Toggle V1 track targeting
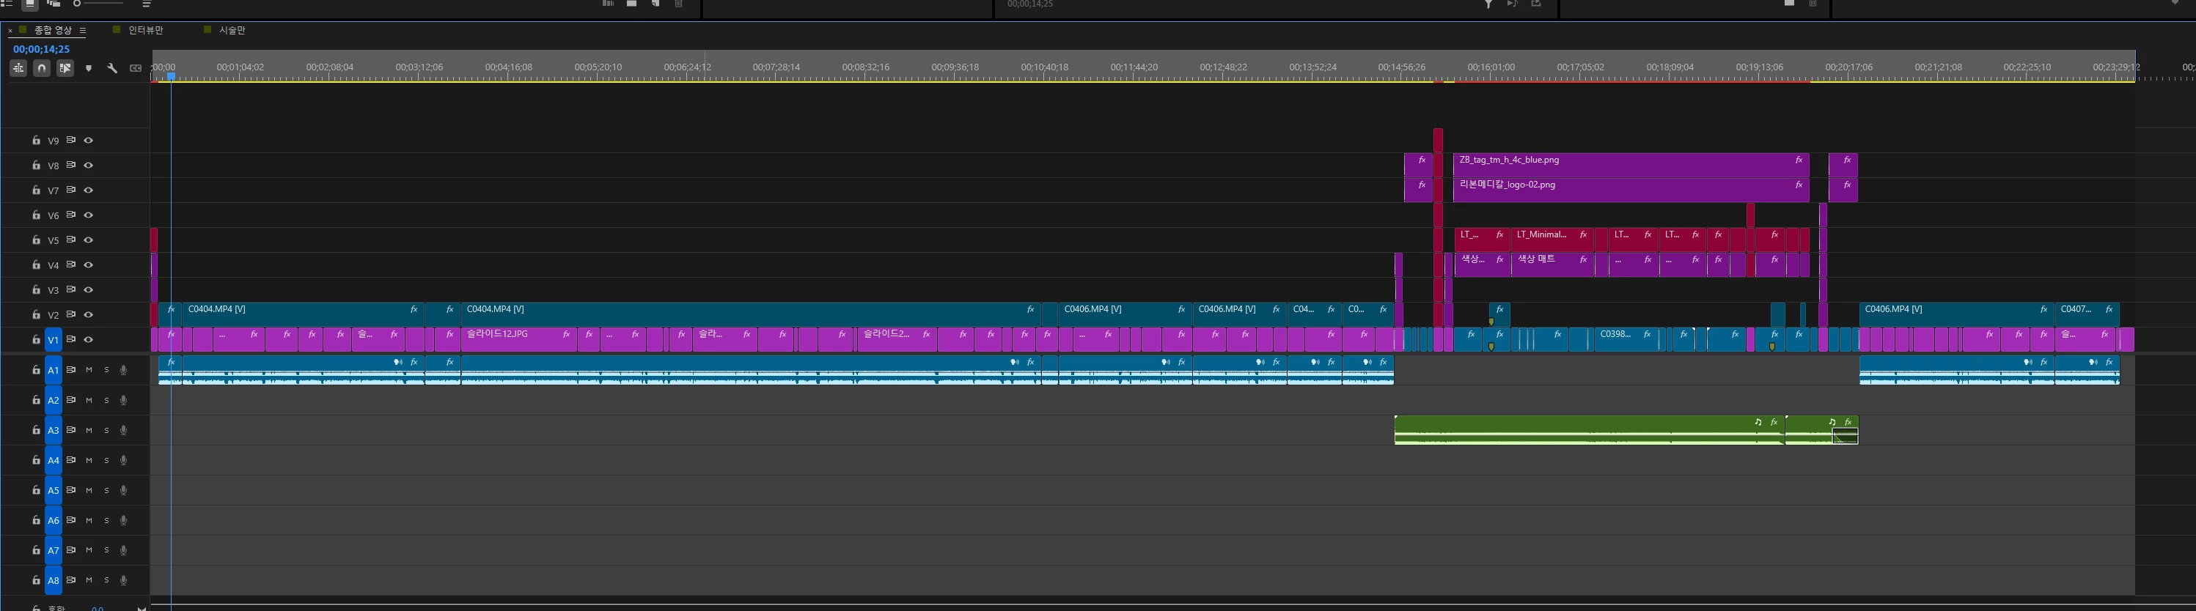 [x=53, y=340]
